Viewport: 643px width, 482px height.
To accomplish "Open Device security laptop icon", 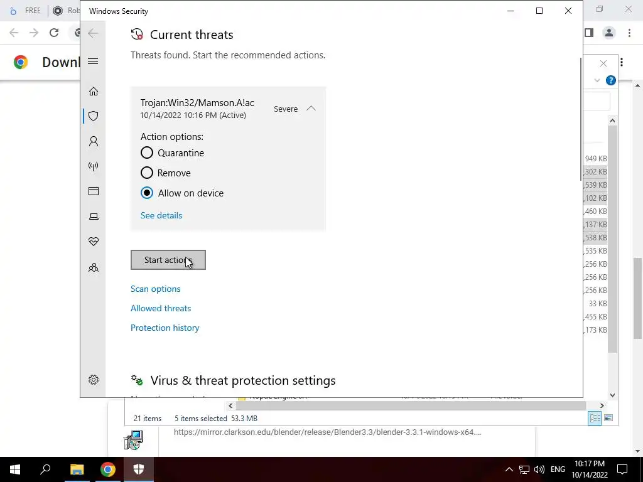I will (x=94, y=217).
